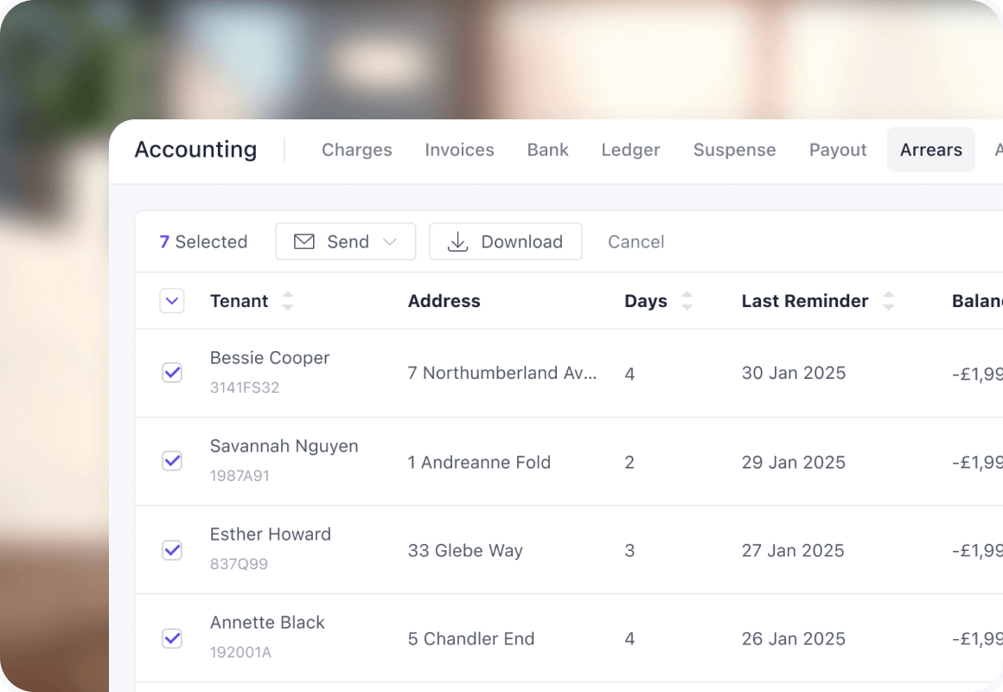The height and width of the screenshot is (692, 1003).
Task: Expand the Send dropdown chevron
Action: click(390, 242)
